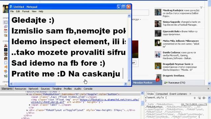Switch to DevTools Audits tab

78,89
